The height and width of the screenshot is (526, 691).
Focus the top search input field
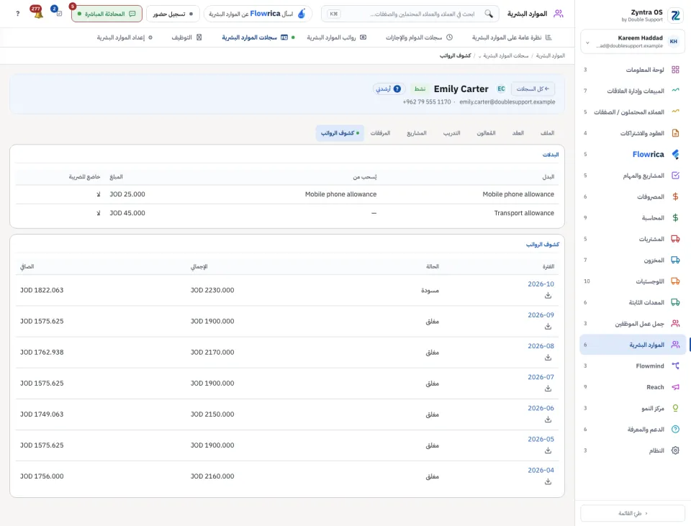(410, 14)
